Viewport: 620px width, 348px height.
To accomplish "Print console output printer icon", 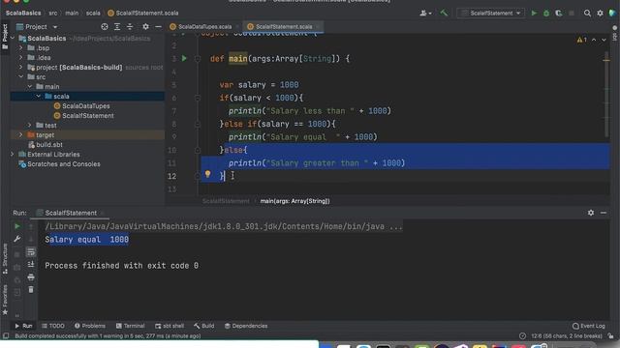I will [x=31, y=277].
